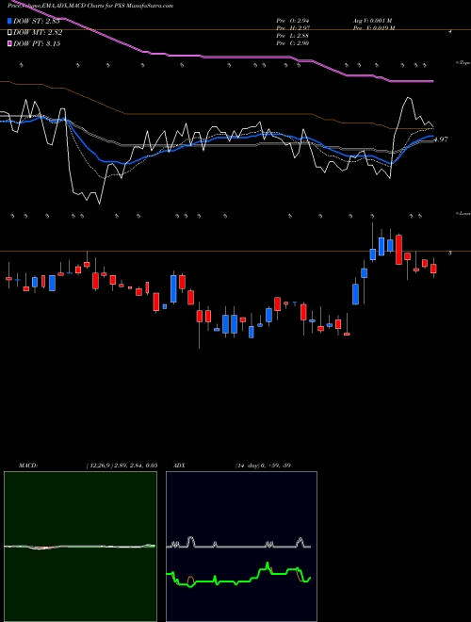Screen dimensions: 471x622
Task: Click the magenta DOW PT legend swatch
Action: point(10,43)
